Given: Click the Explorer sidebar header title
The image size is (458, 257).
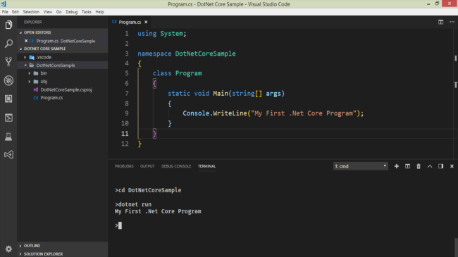Looking at the screenshot, I should [32, 22].
